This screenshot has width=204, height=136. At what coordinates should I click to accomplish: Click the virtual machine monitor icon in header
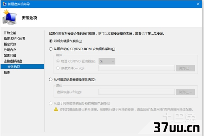10,17
